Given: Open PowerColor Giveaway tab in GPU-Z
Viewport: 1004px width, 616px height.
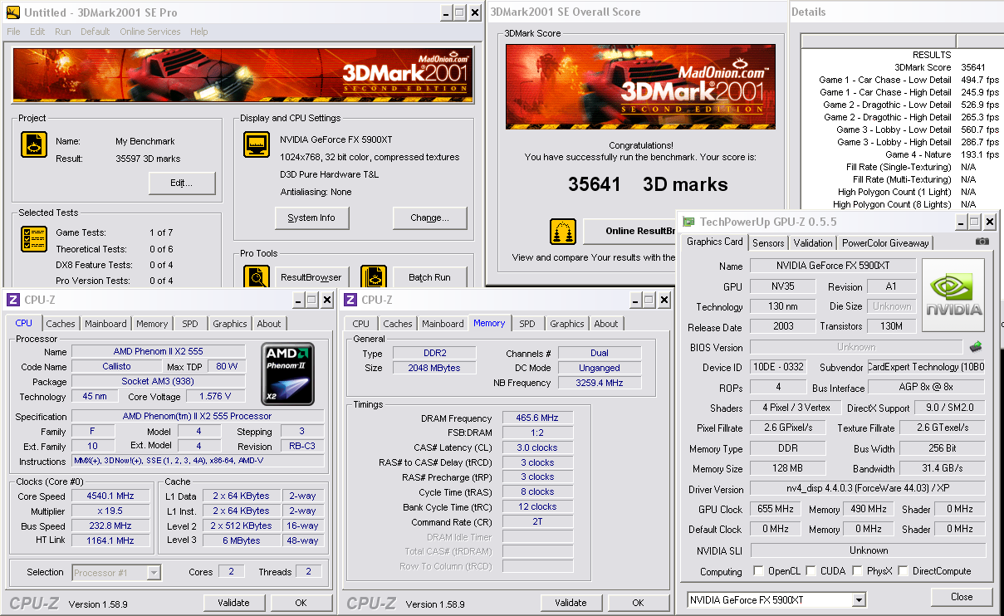Looking at the screenshot, I should click(x=885, y=242).
